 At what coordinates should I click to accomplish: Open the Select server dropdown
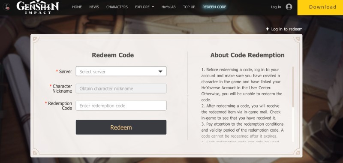[x=121, y=72]
